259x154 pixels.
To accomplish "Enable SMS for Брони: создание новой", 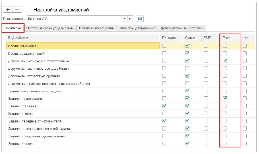I will click(x=206, y=53).
